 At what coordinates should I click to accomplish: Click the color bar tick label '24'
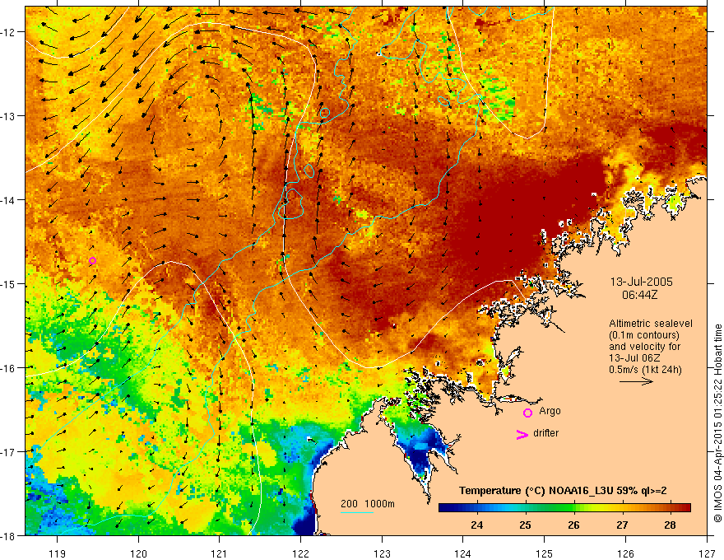click(477, 525)
